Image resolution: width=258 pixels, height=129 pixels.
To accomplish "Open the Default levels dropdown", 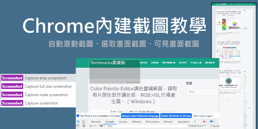I will (x=197, y=126).
